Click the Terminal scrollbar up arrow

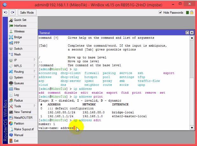(x=192, y=38)
